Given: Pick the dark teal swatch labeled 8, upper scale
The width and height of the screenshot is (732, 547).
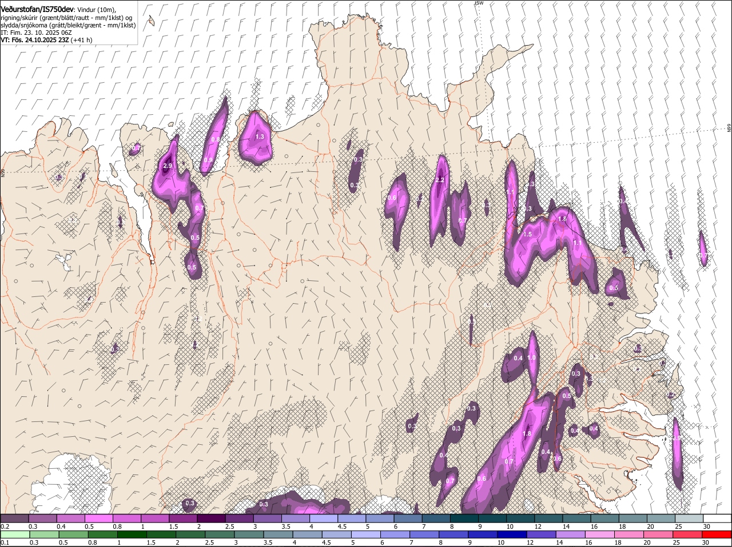Looking at the screenshot, I should tap(464, 518).
